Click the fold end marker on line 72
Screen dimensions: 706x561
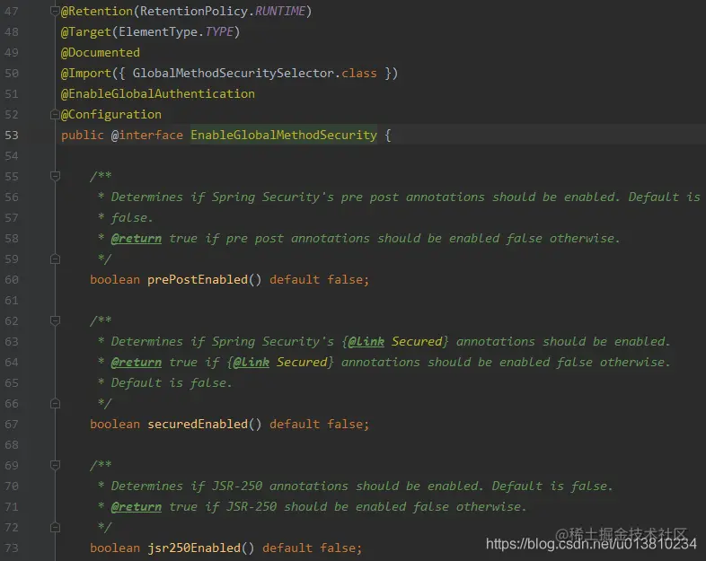point(55,527)
